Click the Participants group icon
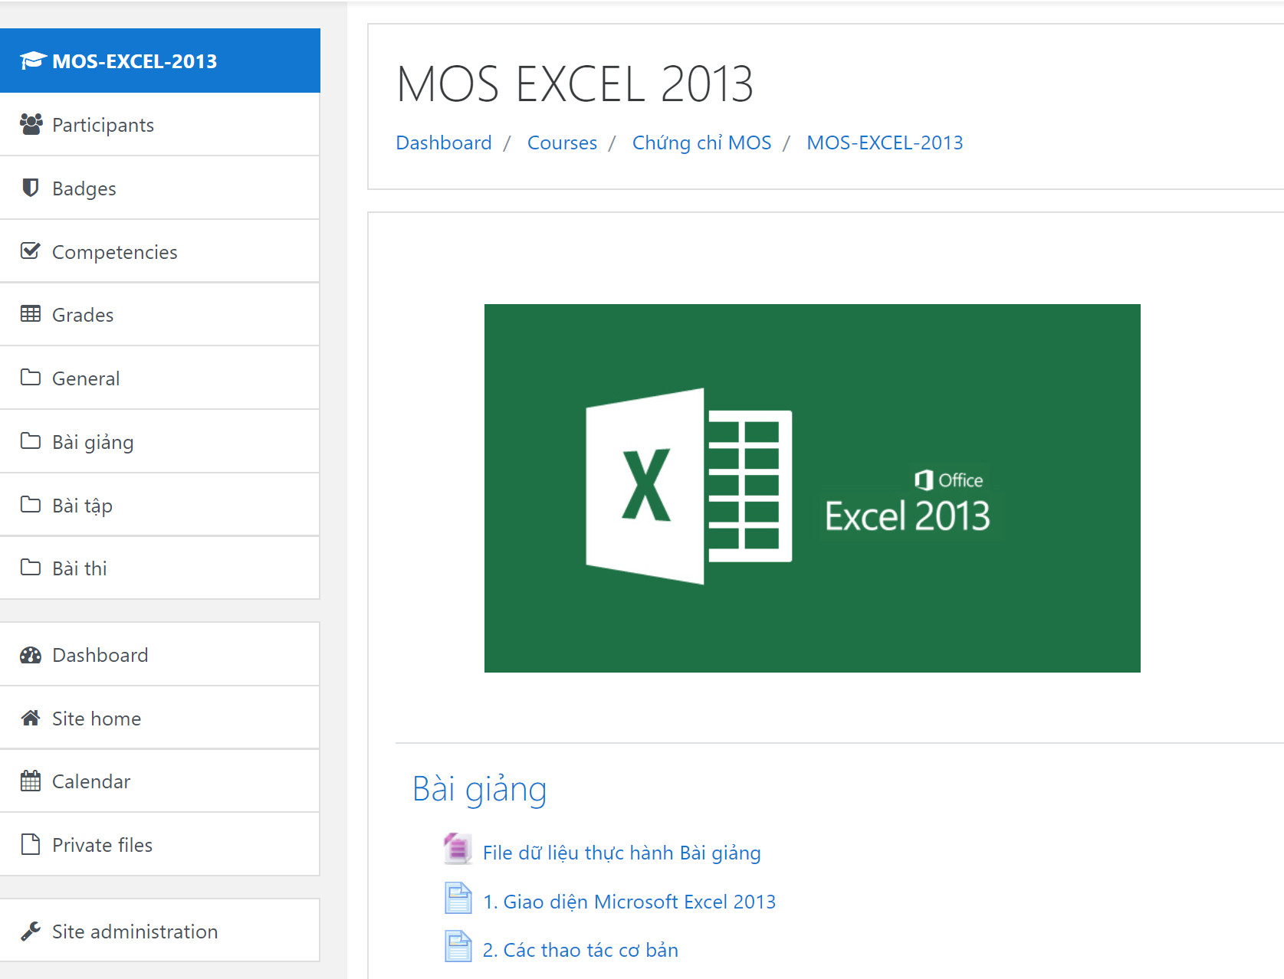Viewport: 1284px width, 979px height. tap(31, 124)
